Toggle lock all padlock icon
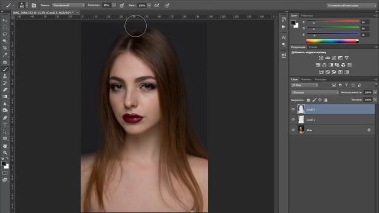 [x=326, y=100]
